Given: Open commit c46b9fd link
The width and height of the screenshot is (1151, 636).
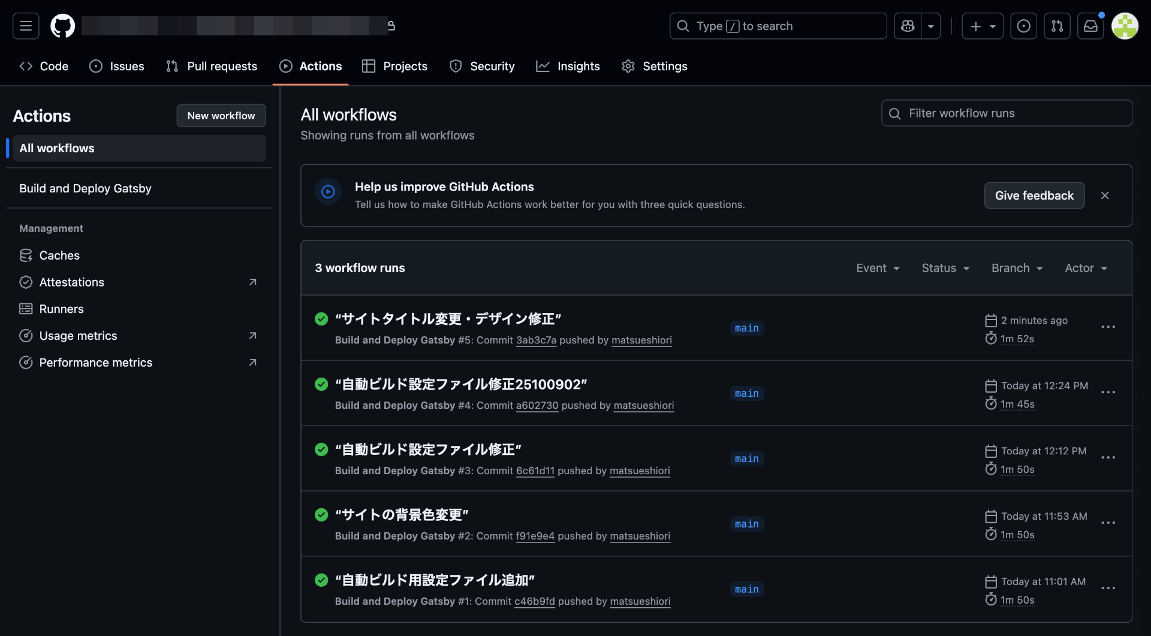Looking at the screenshot, I should tap(535, 602).
